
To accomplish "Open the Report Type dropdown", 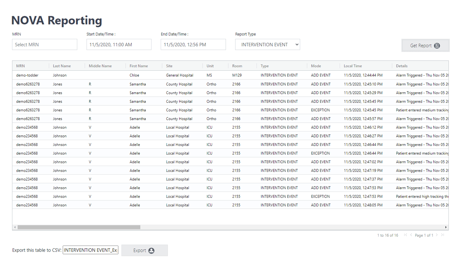I will click(267, 45).
